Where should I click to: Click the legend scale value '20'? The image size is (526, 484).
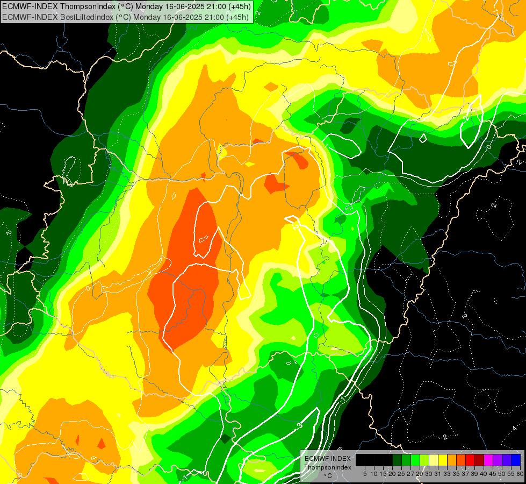click(392, 474)
